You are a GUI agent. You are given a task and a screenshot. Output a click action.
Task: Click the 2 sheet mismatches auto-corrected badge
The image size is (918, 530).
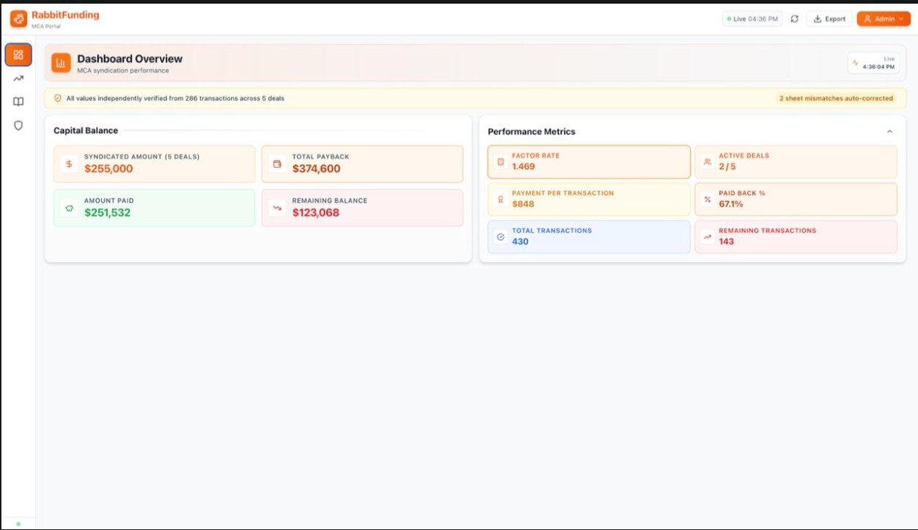tap(836, 98)
